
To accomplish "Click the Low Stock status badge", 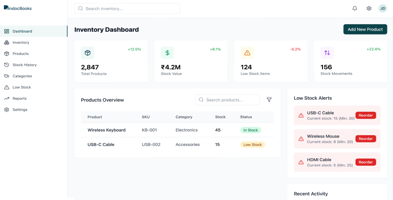I will click(252, 145).
